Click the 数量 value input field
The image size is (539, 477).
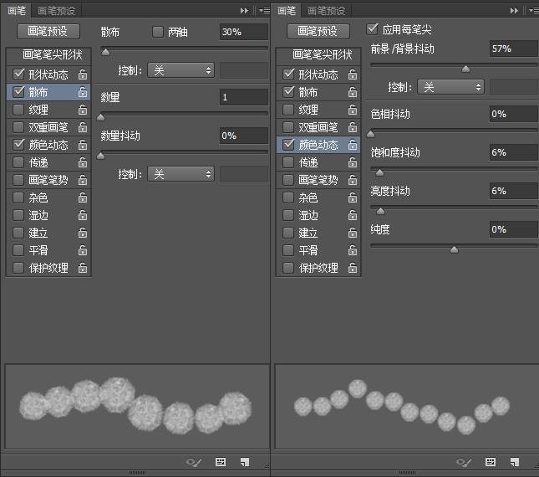coord(243,97)
